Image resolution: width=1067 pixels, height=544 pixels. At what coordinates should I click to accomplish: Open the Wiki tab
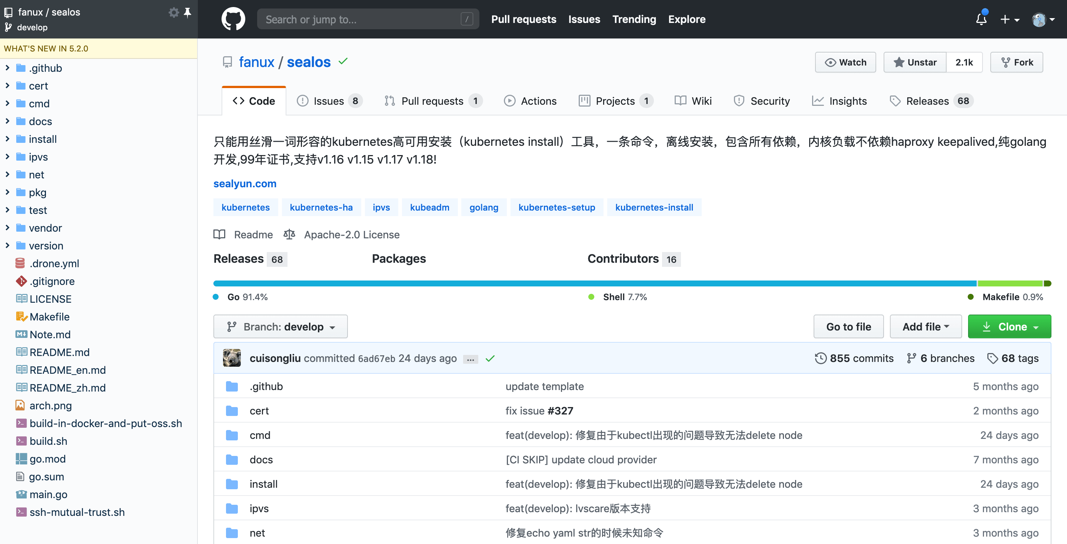(693, 101)
